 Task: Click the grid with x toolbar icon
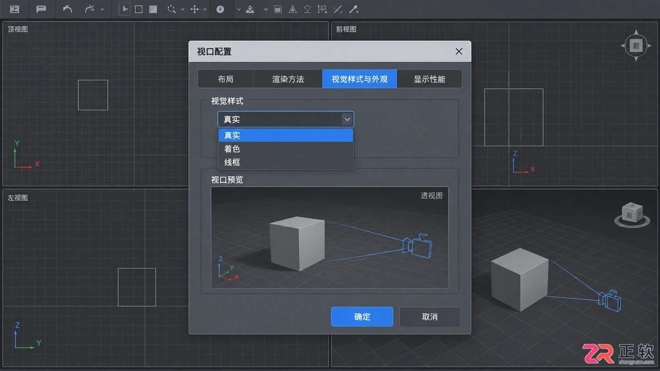point(323,9)
